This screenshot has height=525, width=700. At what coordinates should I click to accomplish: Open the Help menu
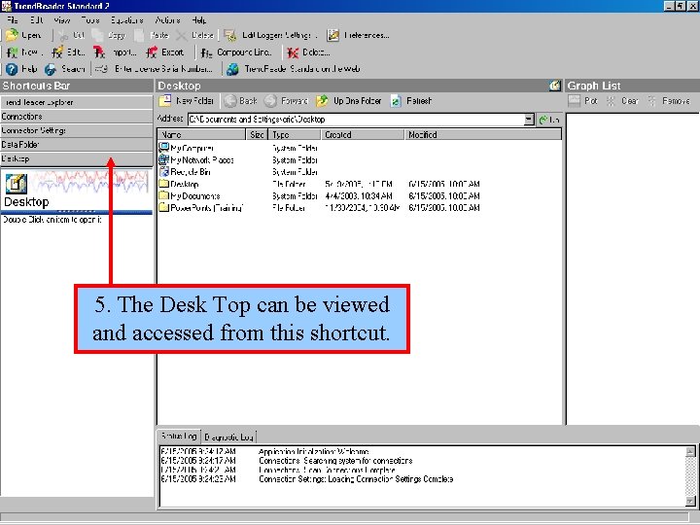[199, 20]
